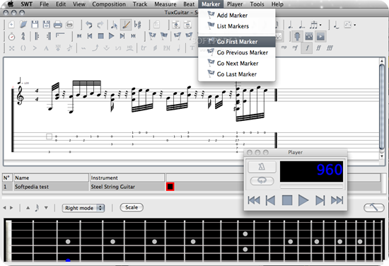Select Go Last Marker
The image size is (389, 266).
(237, 74)
